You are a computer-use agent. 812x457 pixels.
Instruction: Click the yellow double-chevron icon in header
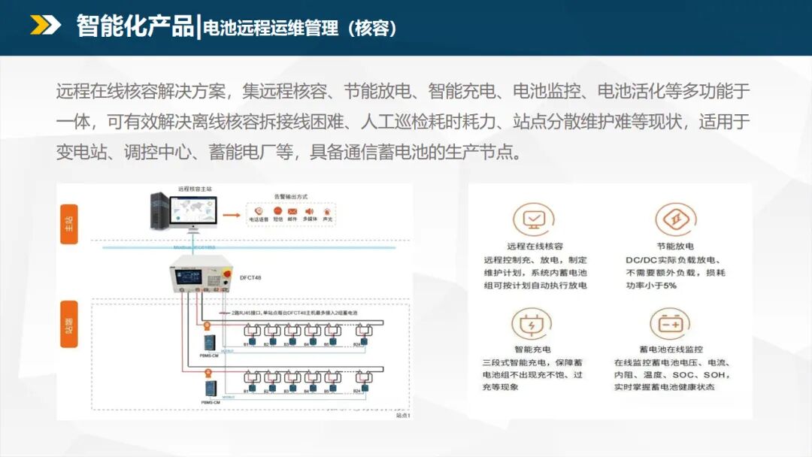(45, 26)
